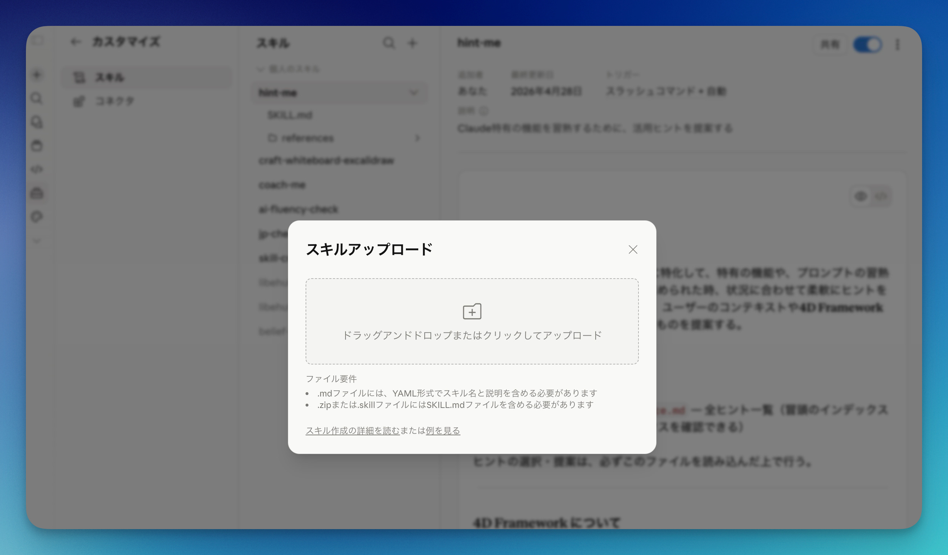This screenshot has width=948, height=555.
Task: Click the info icon beside the description label
Action: pos(484,111)
